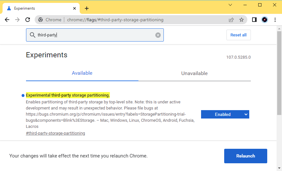Screen dimensions: 282x171
Task: Focus the flags search input
Action: click(95, 35)
